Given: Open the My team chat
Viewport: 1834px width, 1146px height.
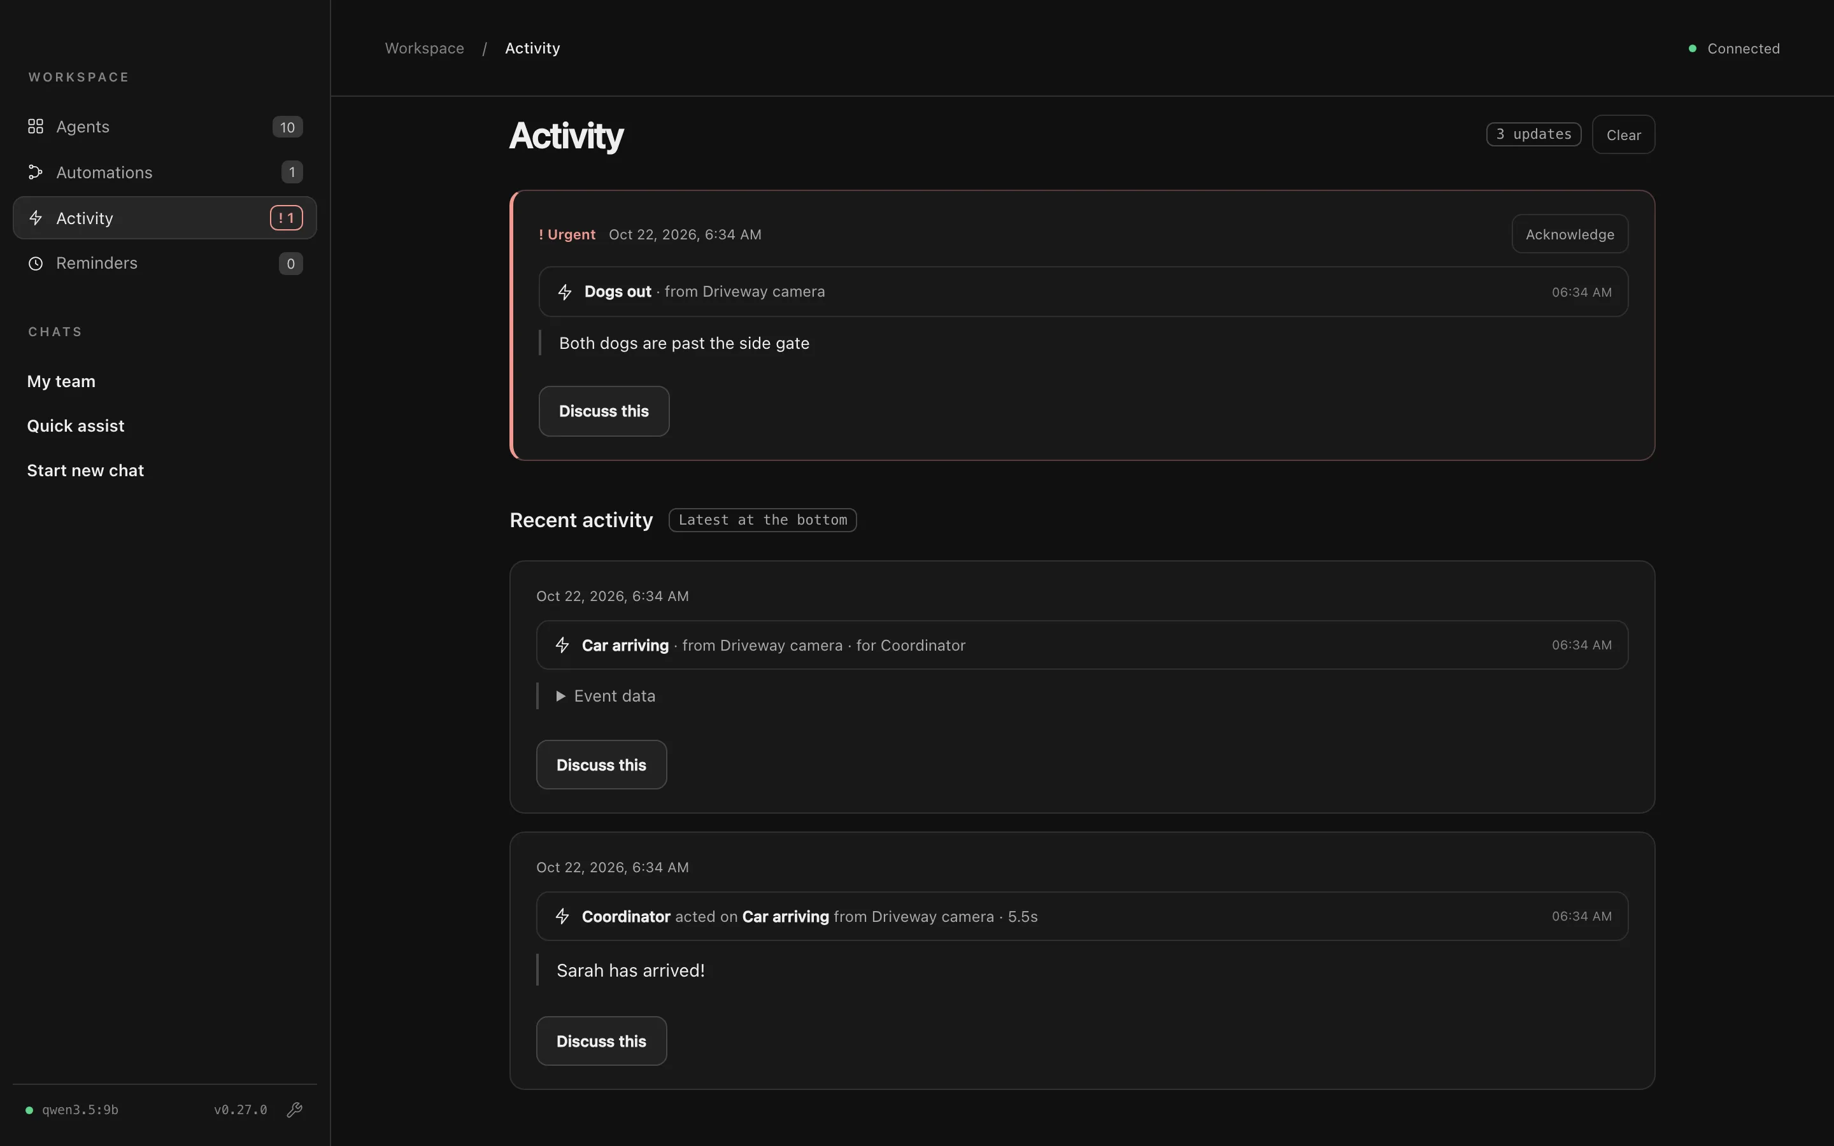Looking at the screenshot, I should pyautogui.click(x=61, y=381).
